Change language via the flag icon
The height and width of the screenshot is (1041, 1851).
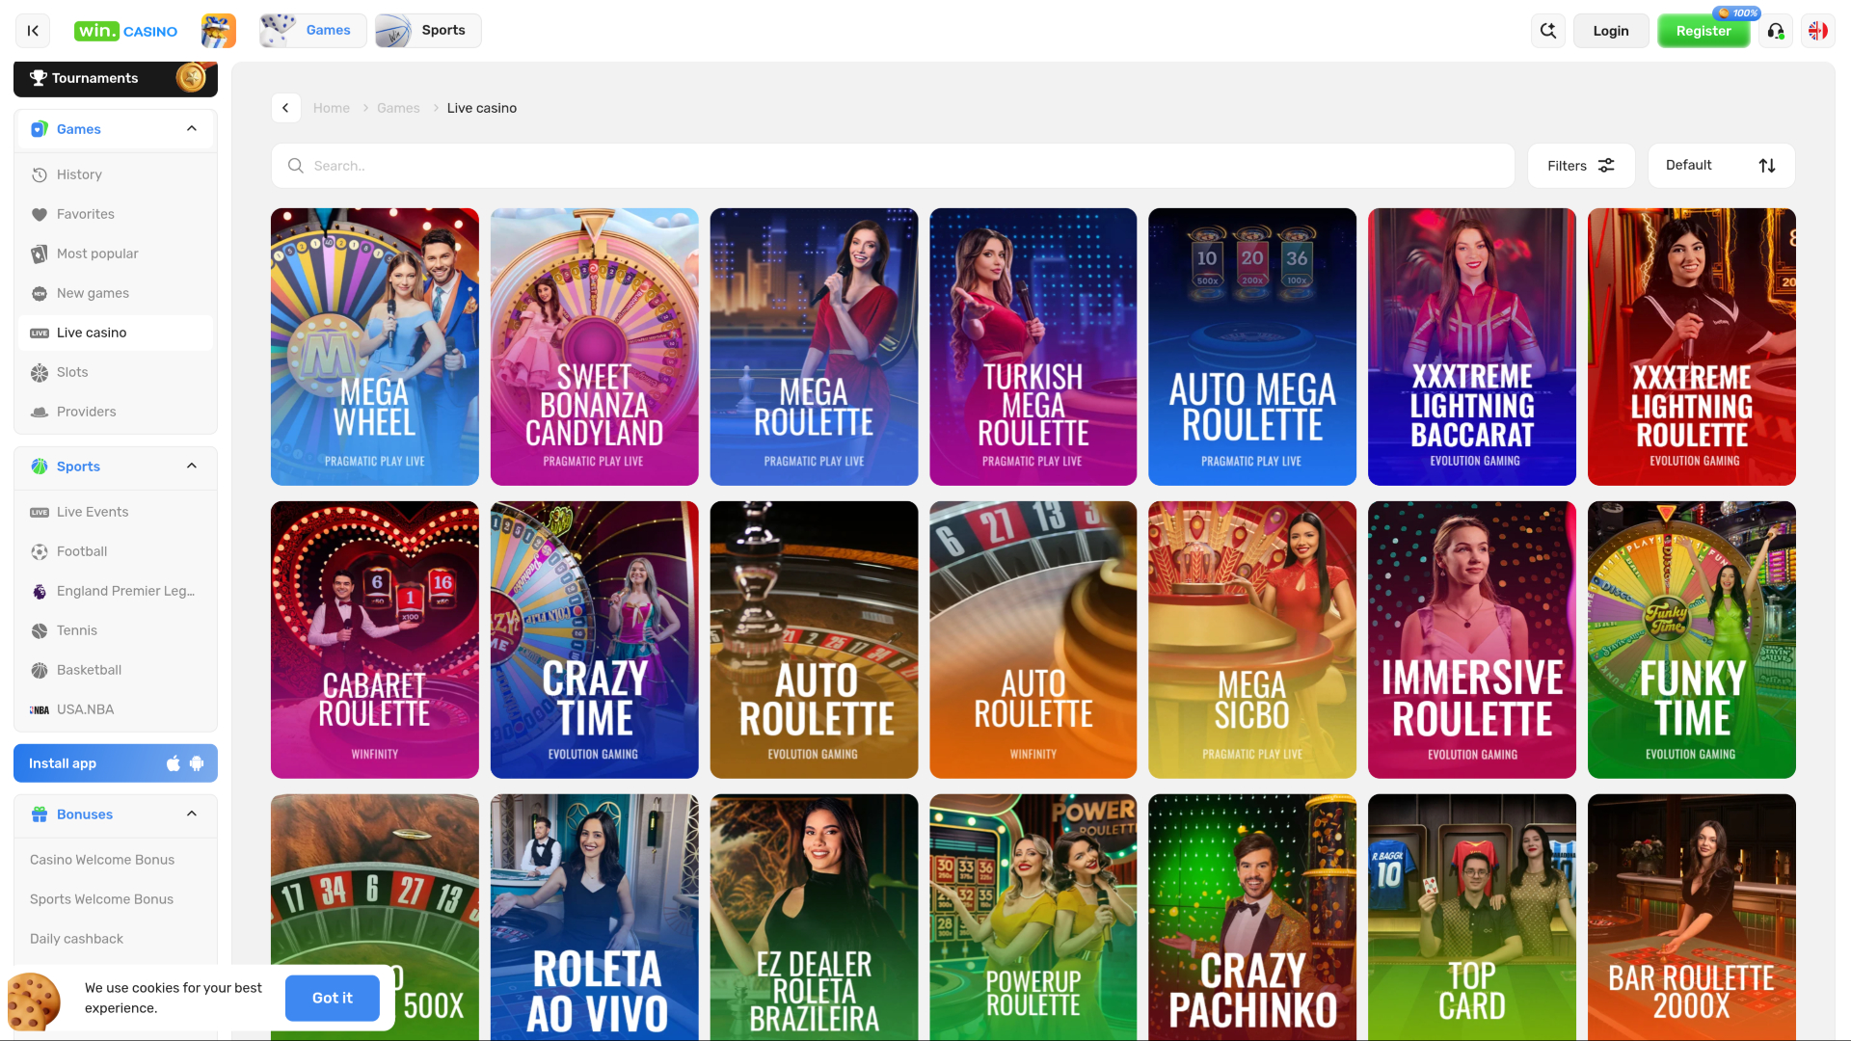click(x=1818, y=31)
